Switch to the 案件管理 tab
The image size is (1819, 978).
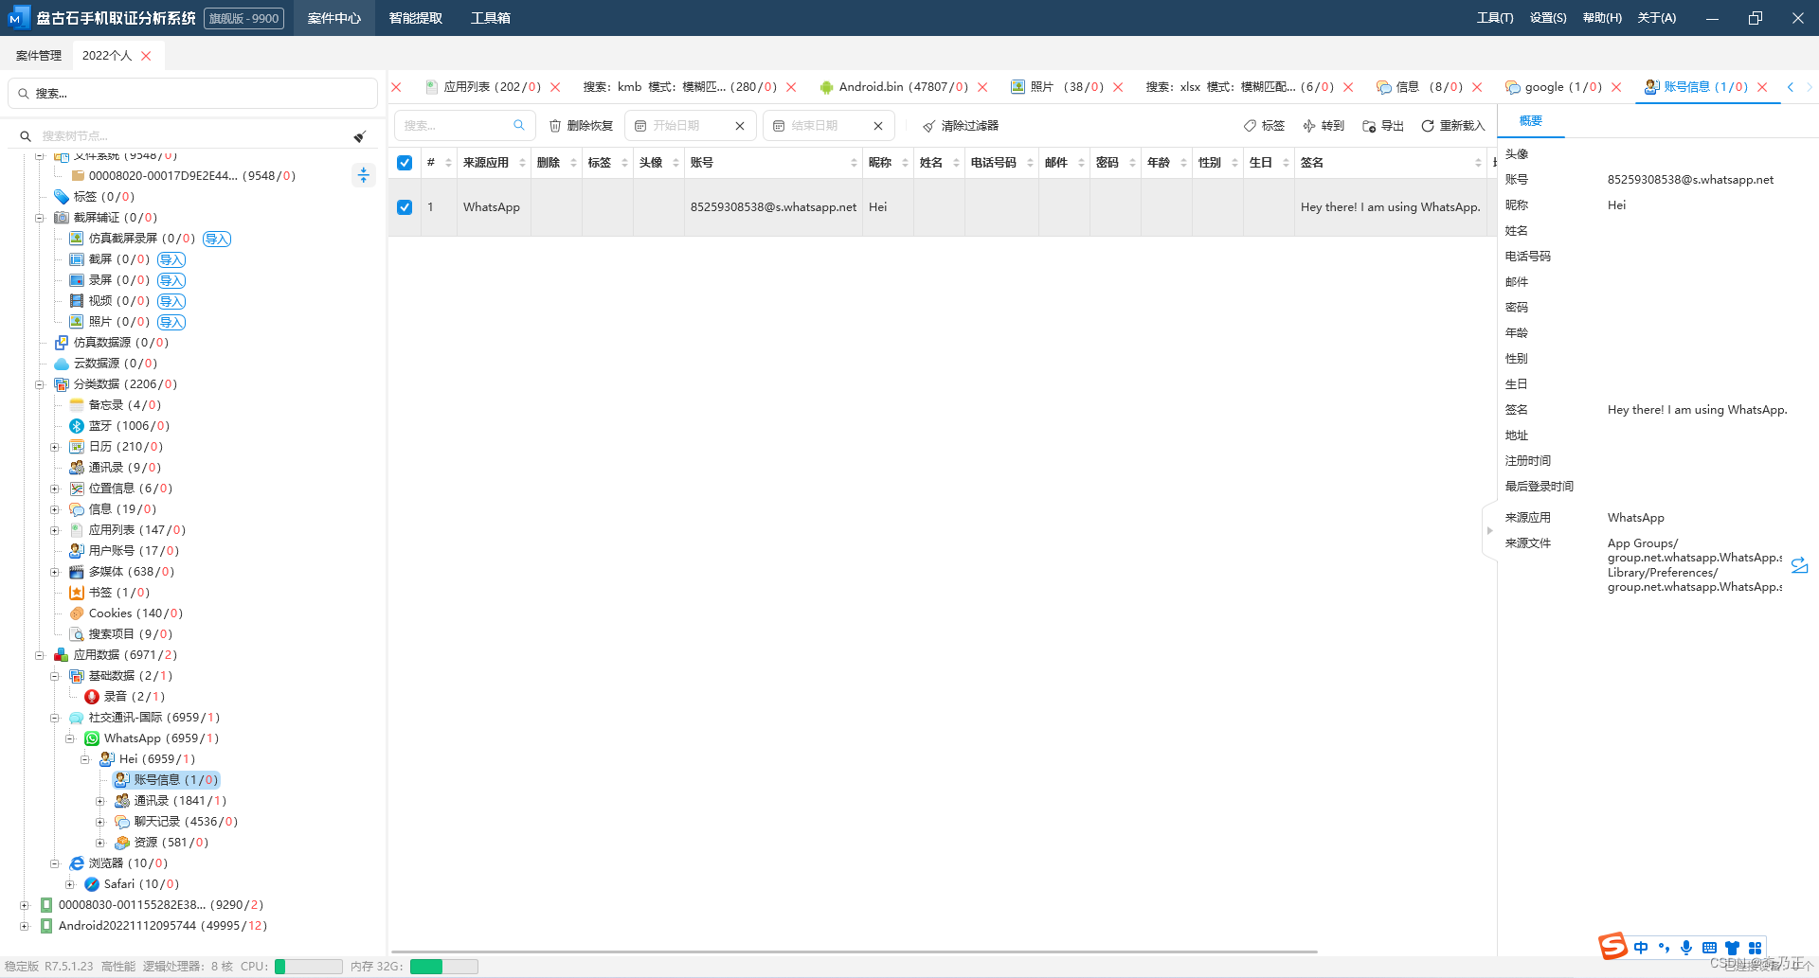pyautogui.click(x=39, y=56)
